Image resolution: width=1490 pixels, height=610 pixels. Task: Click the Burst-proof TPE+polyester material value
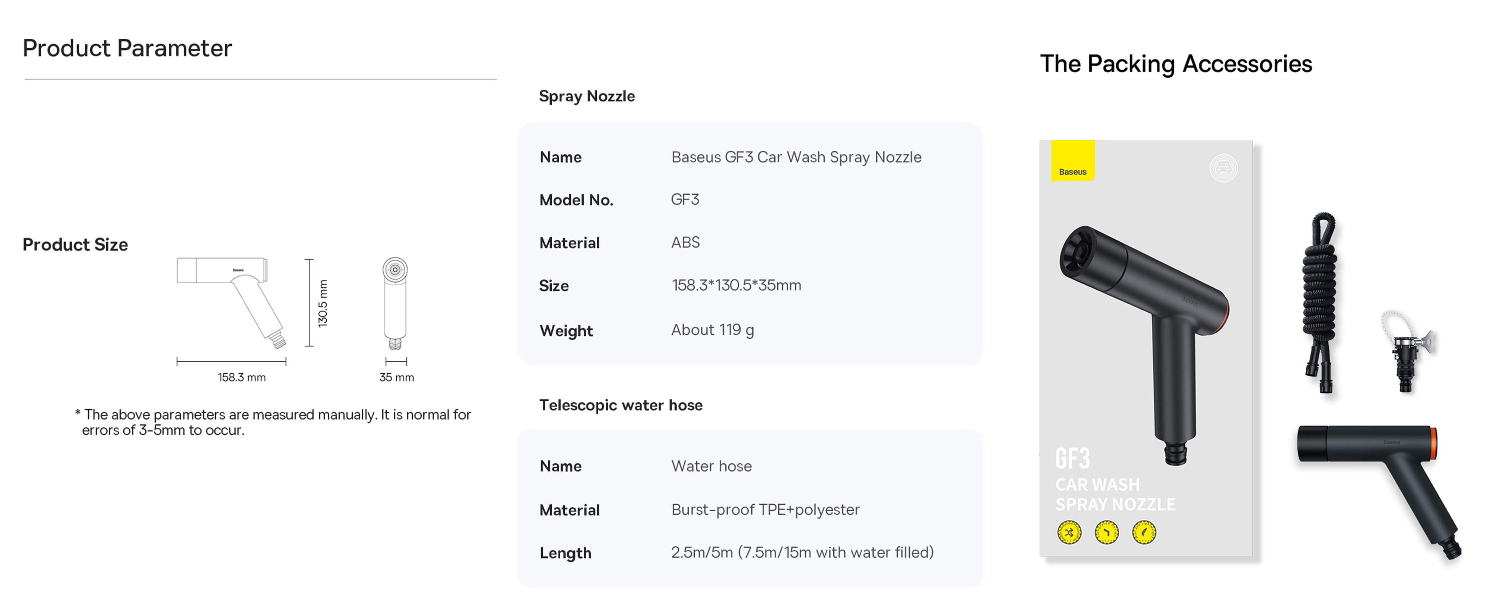click(765, 509)
